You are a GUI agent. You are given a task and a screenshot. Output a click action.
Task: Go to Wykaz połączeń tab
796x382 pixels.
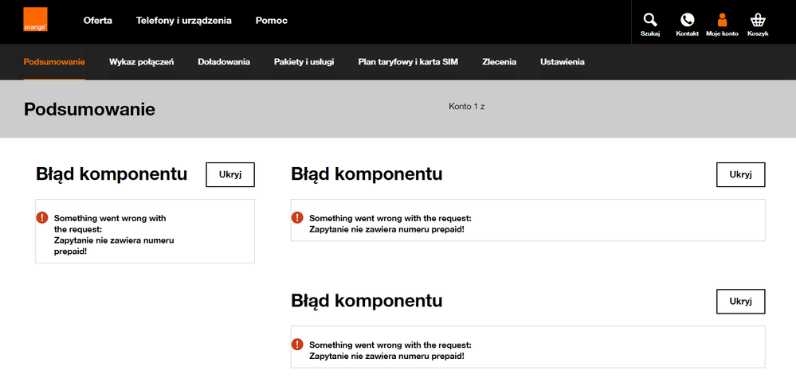point(141,62)
